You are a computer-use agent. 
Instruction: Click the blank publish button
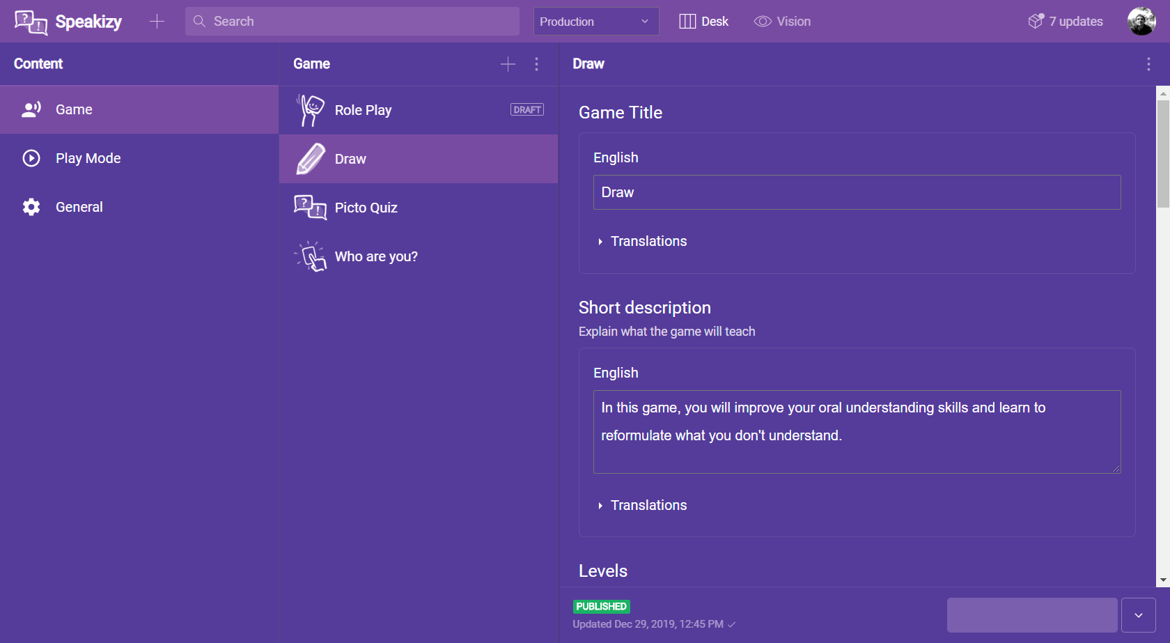coord(1032,615)
